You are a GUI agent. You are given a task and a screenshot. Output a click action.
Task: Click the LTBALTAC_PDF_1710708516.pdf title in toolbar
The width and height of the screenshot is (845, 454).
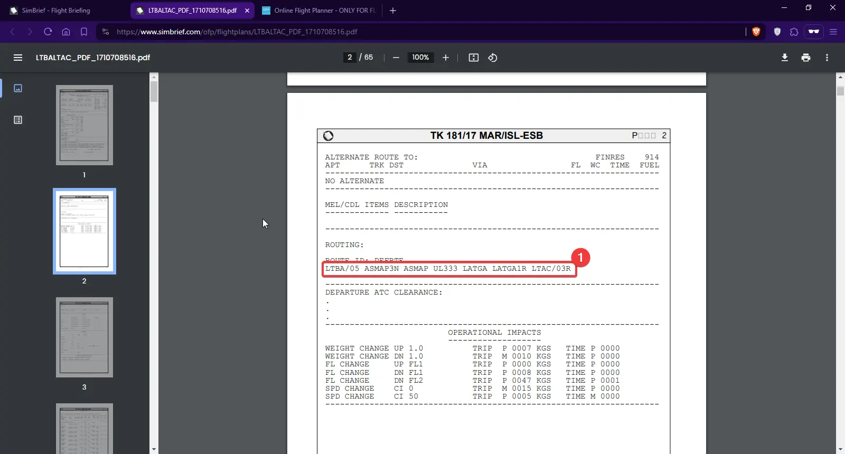93,58
